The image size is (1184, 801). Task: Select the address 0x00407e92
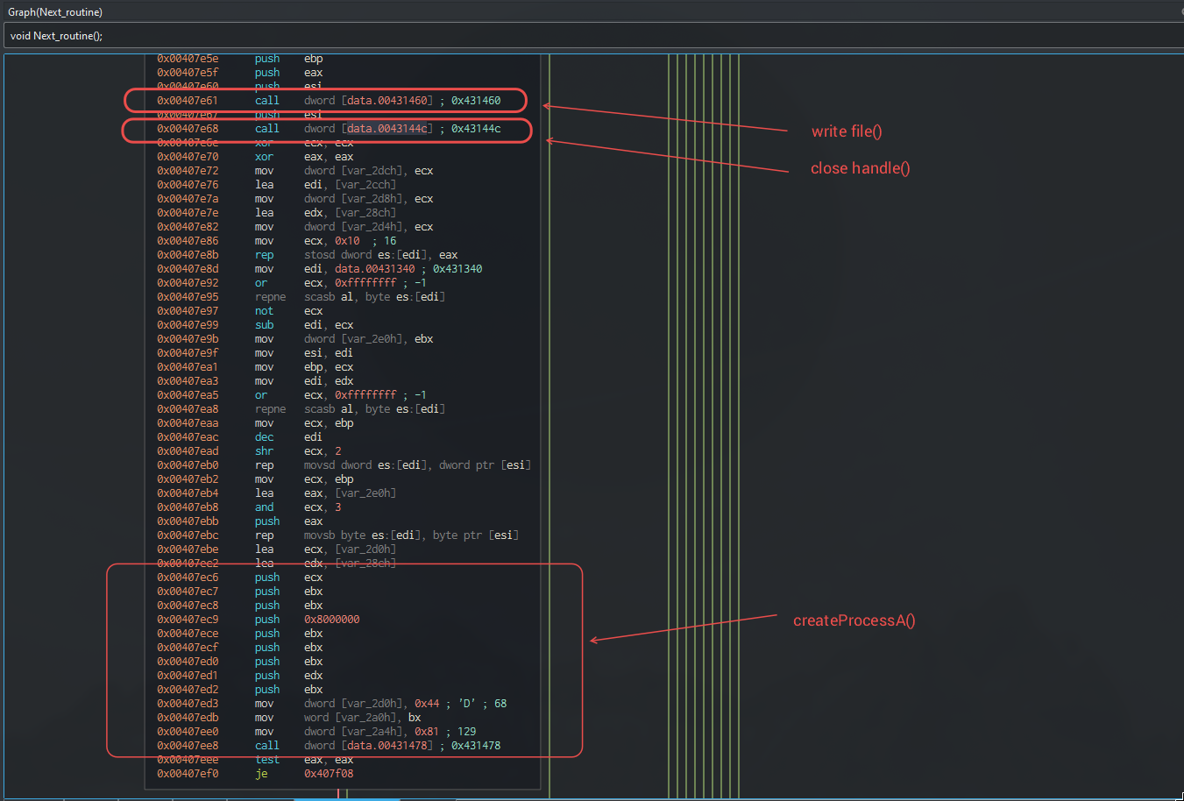(188, 283)
